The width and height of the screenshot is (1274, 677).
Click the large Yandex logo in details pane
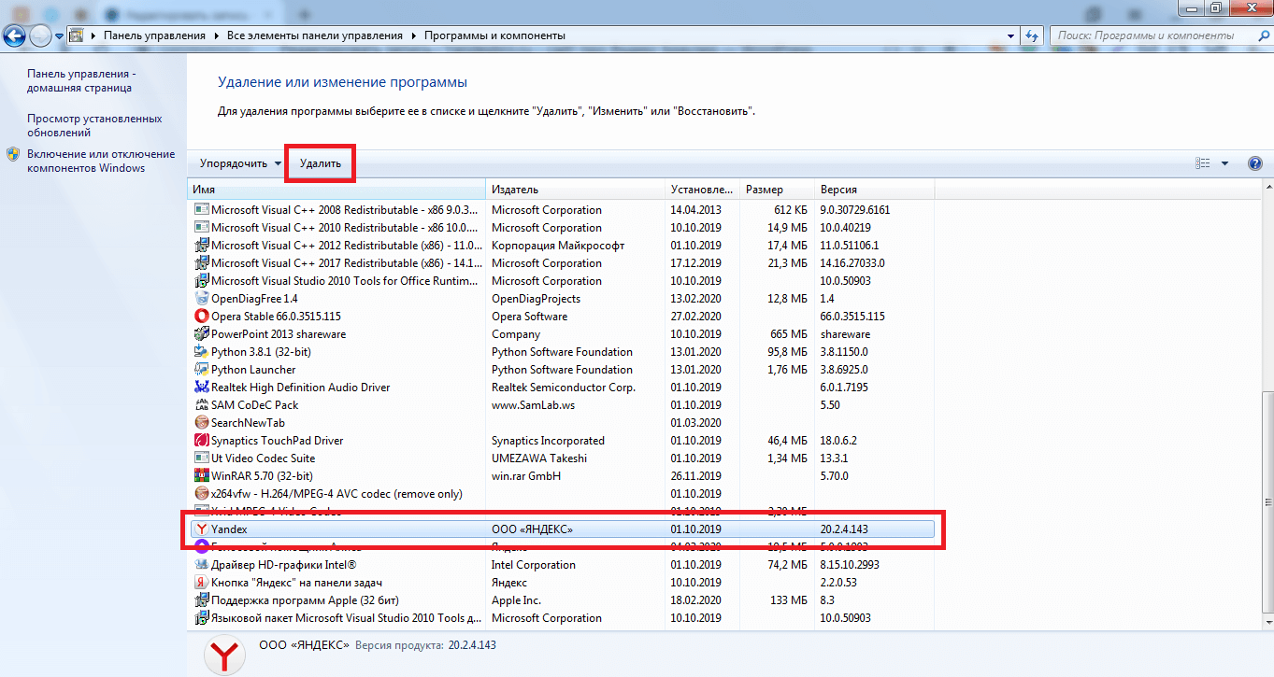click(x=225, y=655)
